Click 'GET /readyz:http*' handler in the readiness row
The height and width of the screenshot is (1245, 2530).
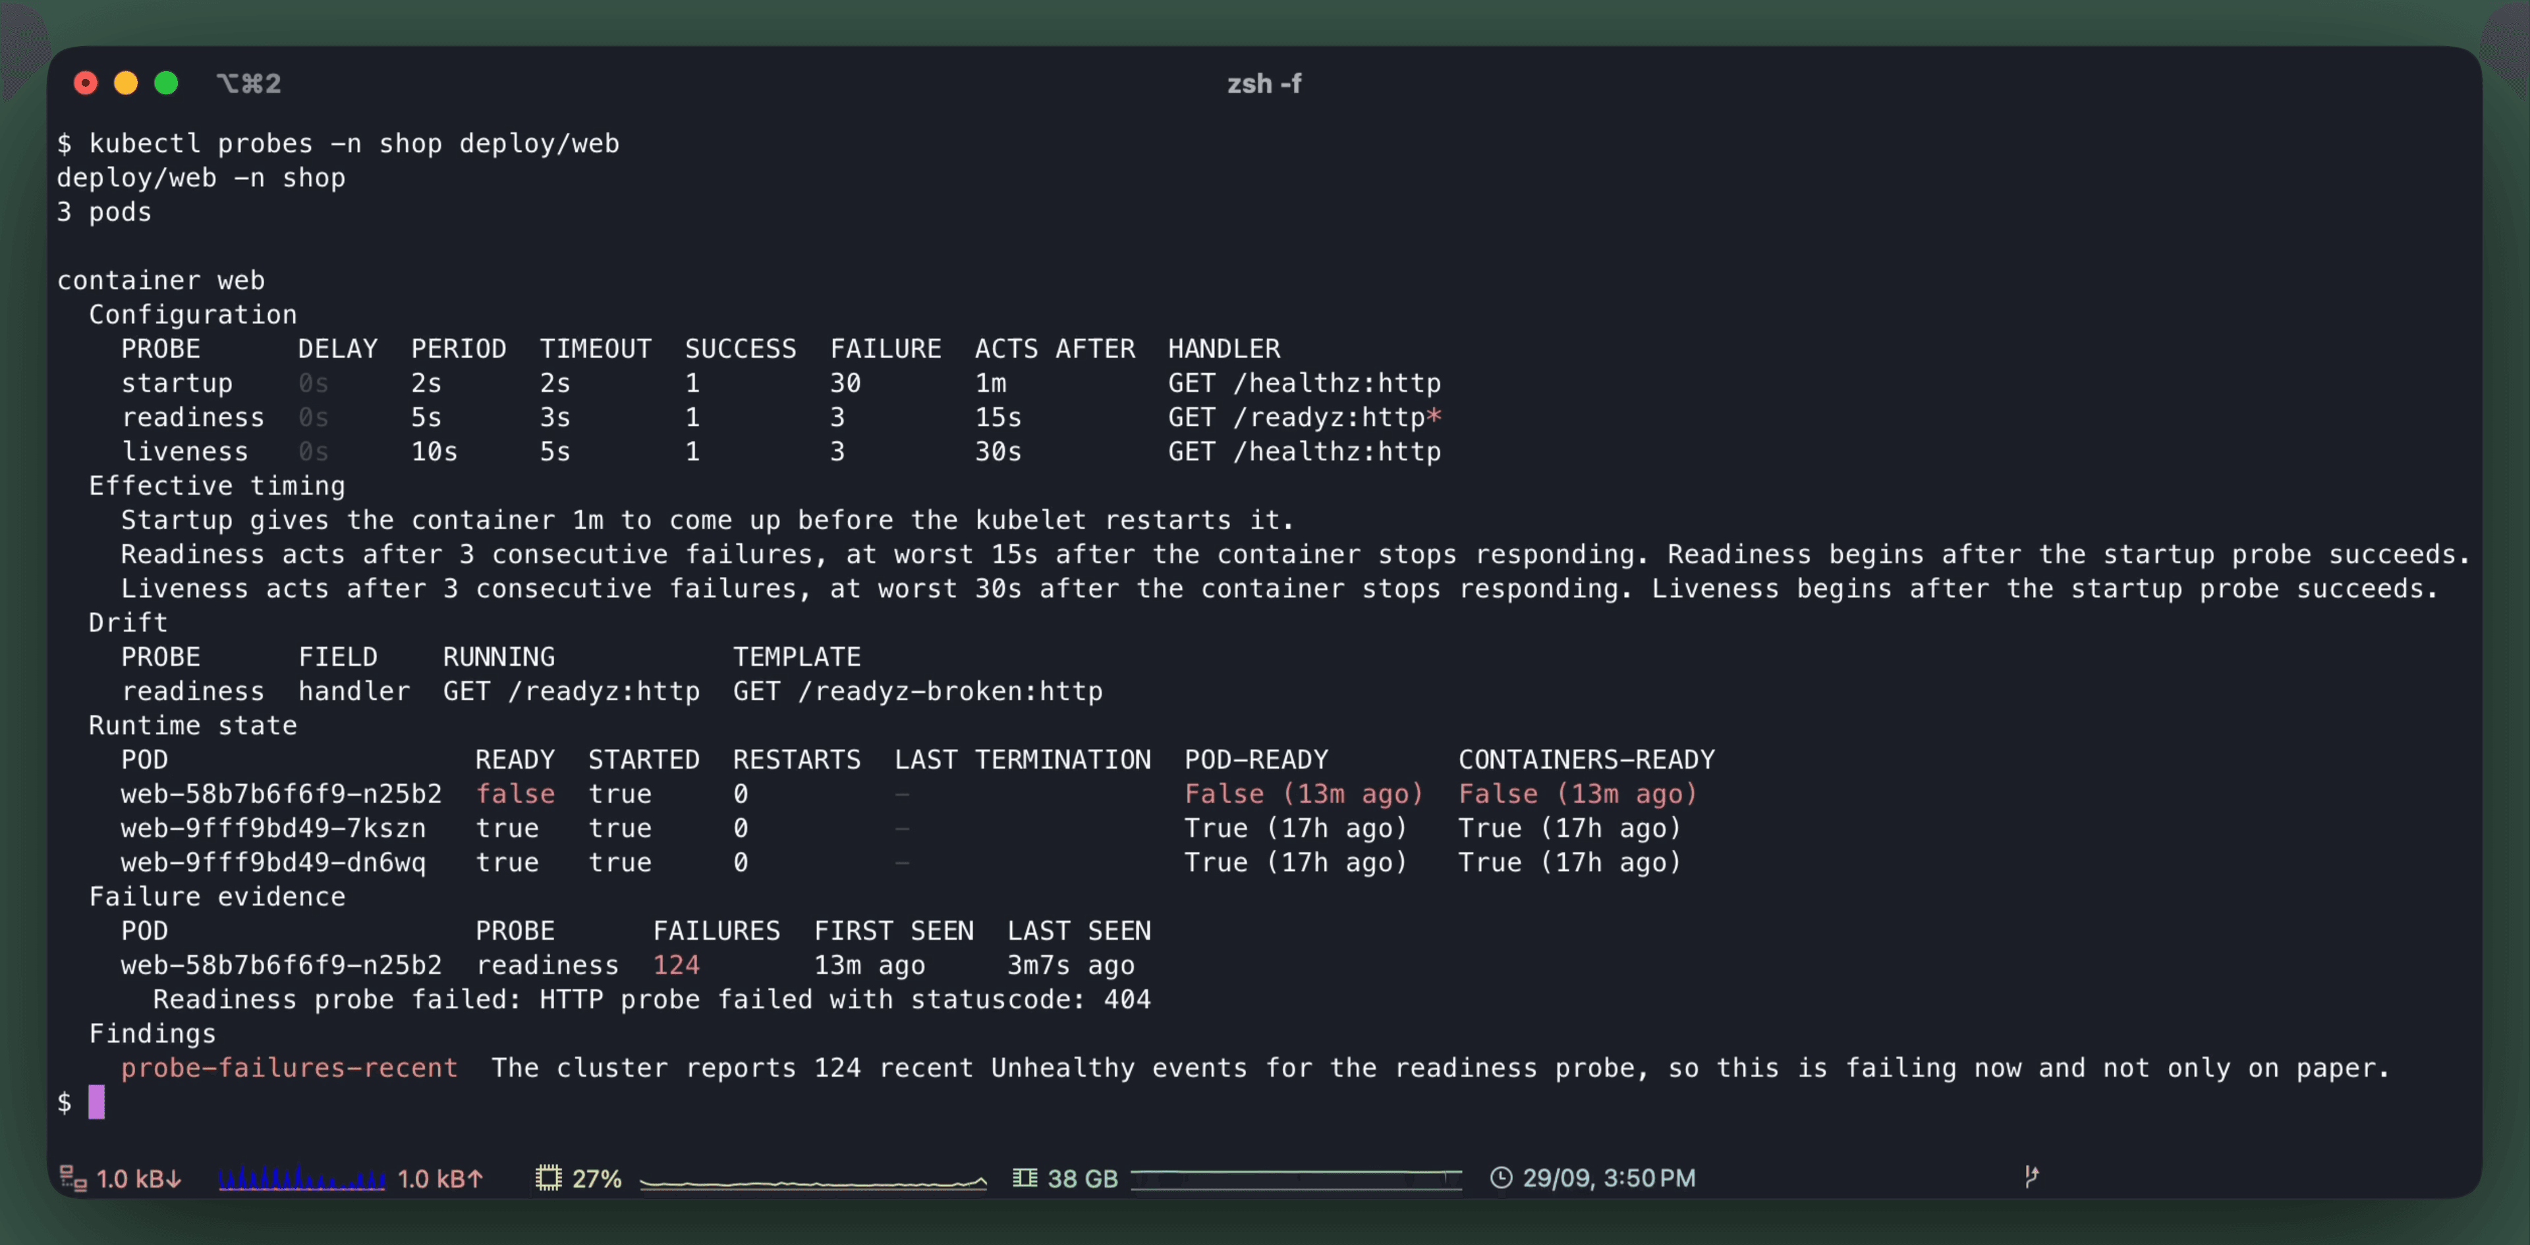tap(1305, 417)
